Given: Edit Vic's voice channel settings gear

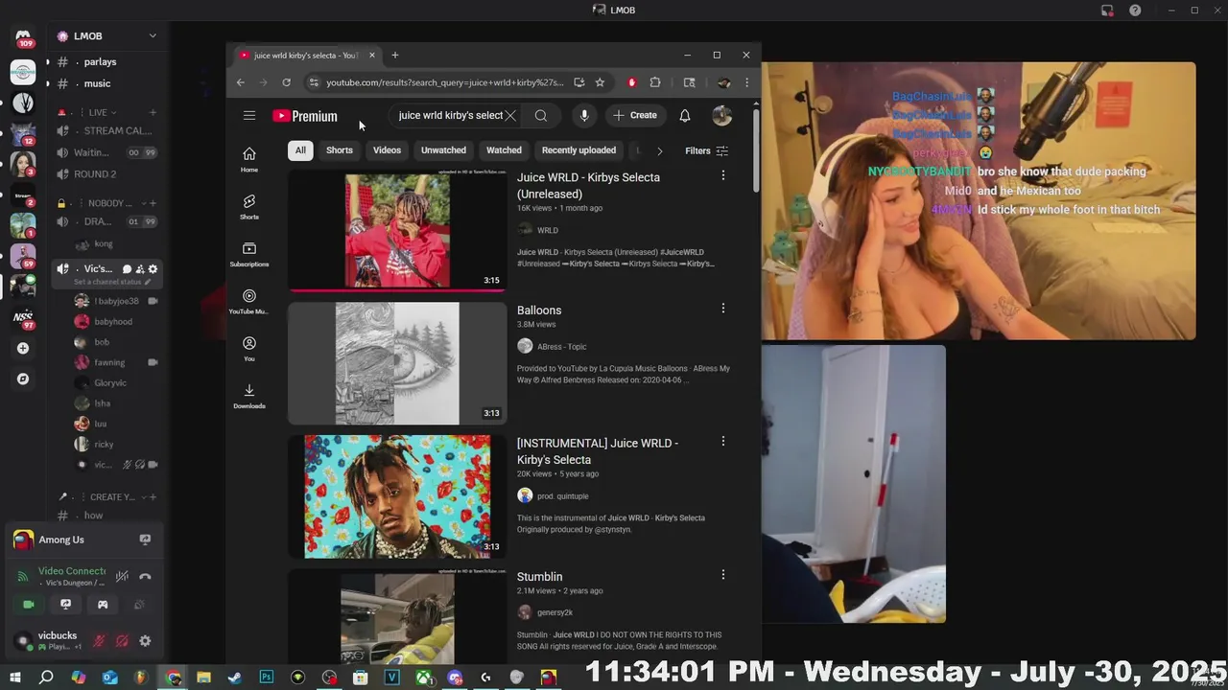Looking at the screenshot, I should pos(153,269).
